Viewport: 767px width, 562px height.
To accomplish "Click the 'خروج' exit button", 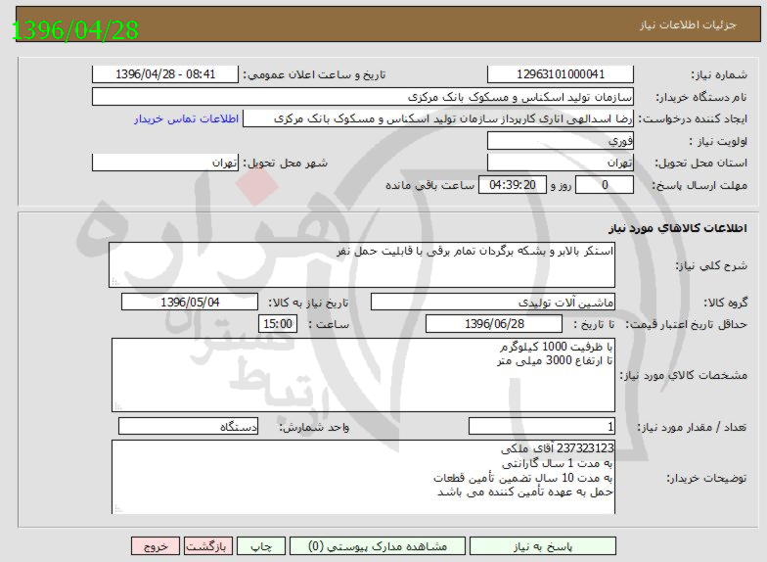I will (x=156, y=546).
